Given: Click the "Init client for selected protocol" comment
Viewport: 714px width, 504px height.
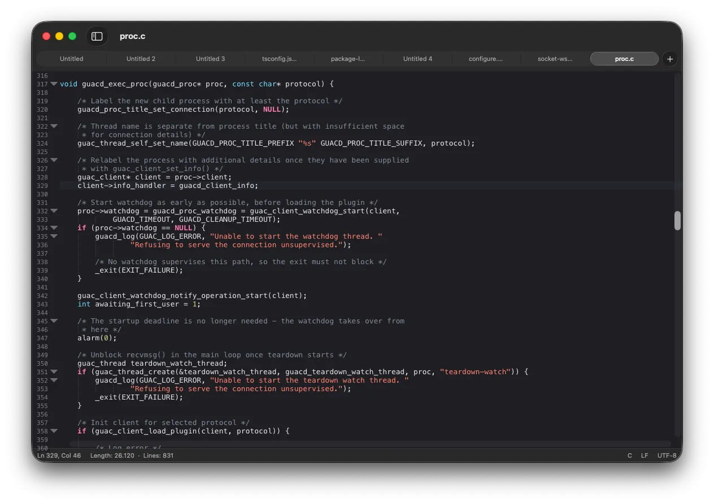Looking at the screenshot, I should (163, 423).
